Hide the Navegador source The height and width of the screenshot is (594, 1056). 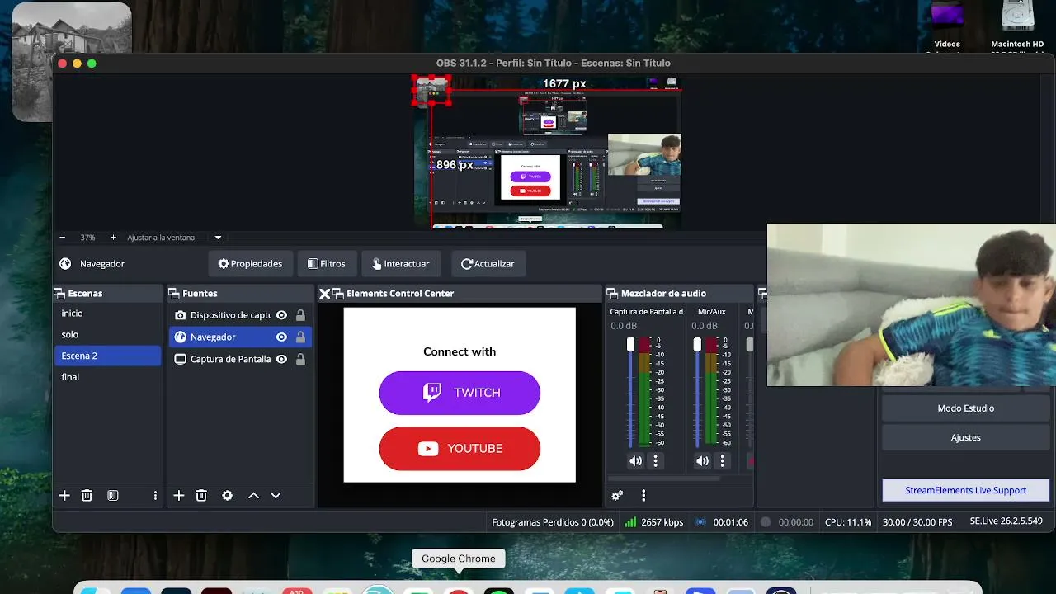(281, 337)
